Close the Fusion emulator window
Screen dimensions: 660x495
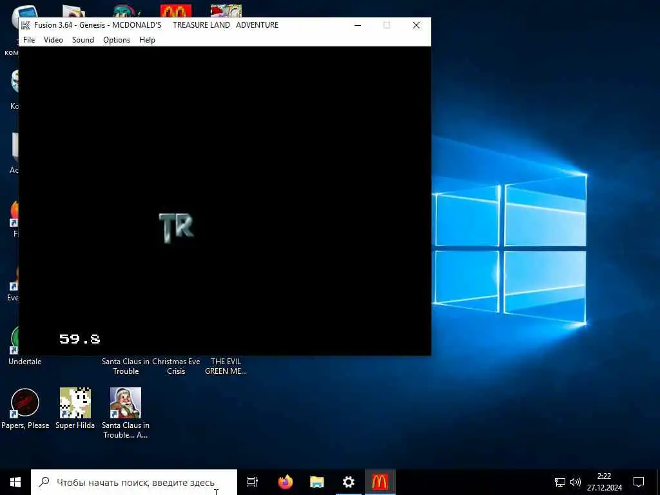point(416,25)
